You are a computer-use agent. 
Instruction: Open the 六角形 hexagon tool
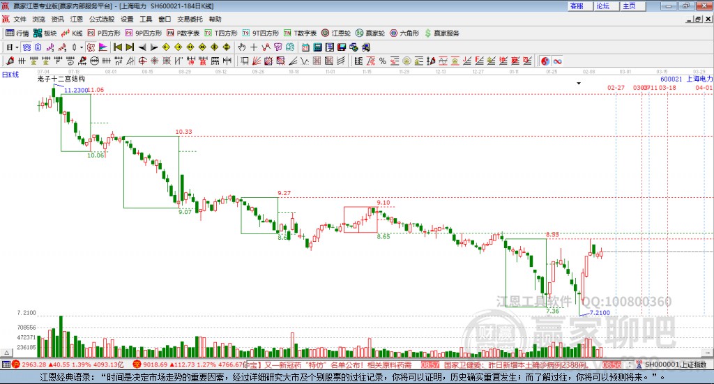(x=404, y=33)
